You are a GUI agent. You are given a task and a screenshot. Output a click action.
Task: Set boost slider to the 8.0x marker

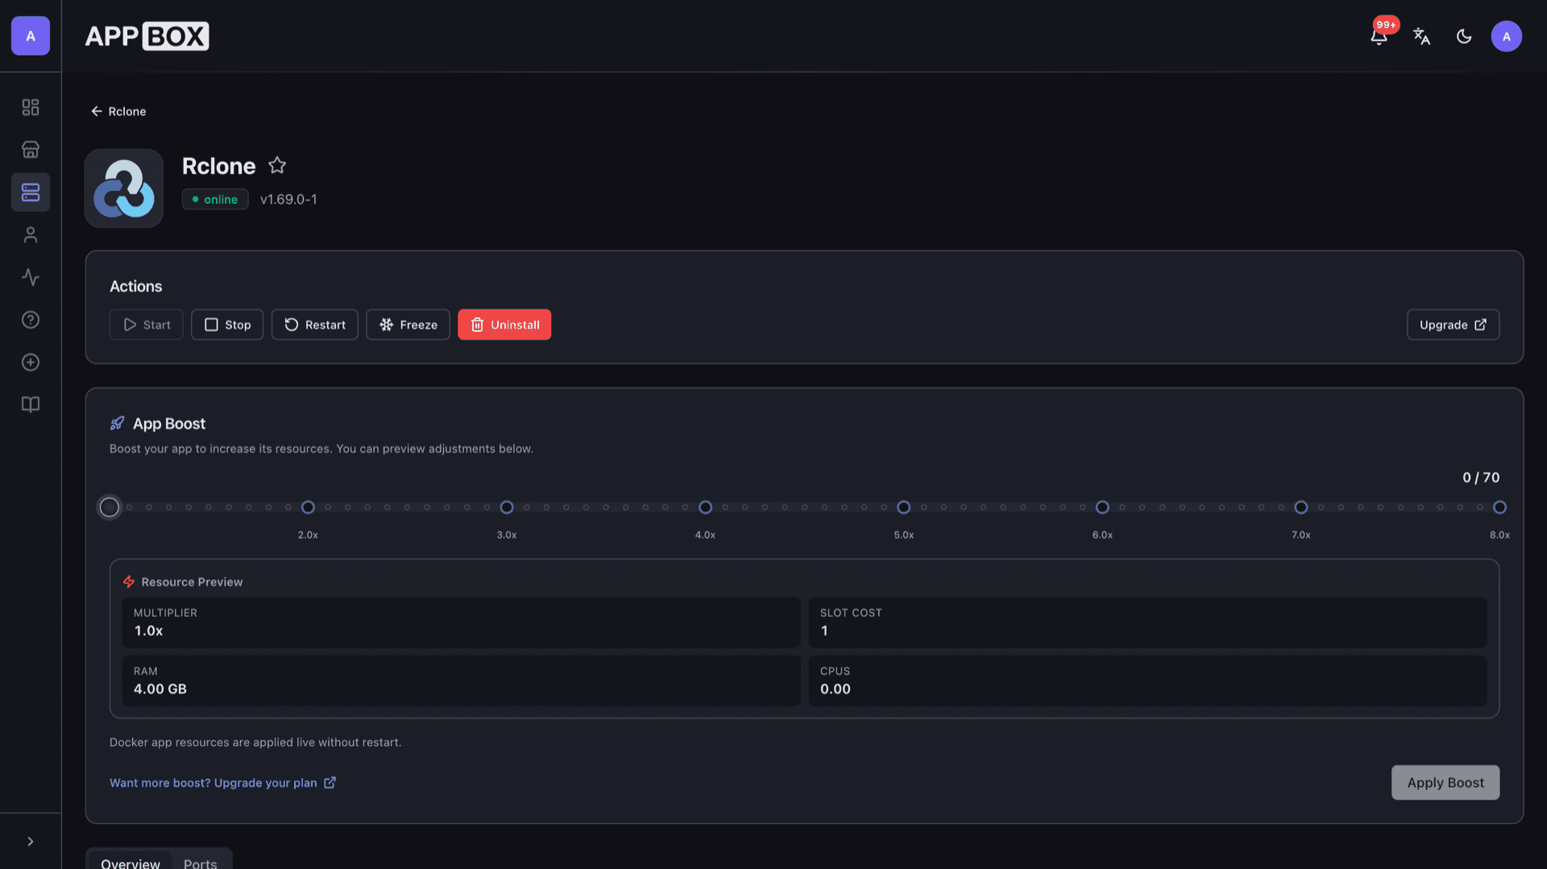click(x=1499, y=507)
